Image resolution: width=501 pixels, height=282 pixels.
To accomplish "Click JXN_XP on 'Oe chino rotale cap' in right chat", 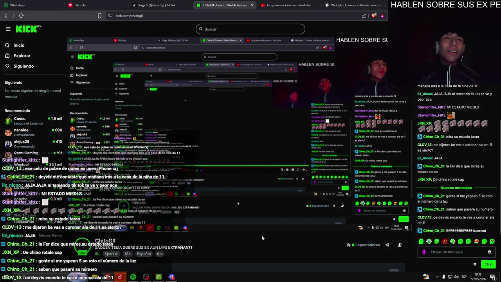I will click(424, 179).
